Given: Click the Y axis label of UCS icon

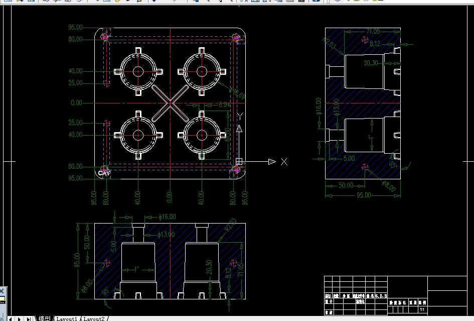Looking at the screenshot, I should (x=240, y=116).
